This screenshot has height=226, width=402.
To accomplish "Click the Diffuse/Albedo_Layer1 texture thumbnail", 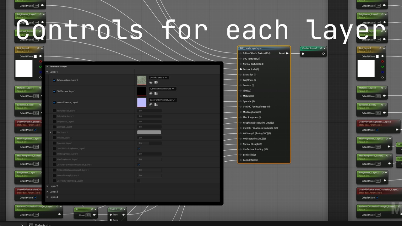I will pyautogui.click(x=142, y=80).
